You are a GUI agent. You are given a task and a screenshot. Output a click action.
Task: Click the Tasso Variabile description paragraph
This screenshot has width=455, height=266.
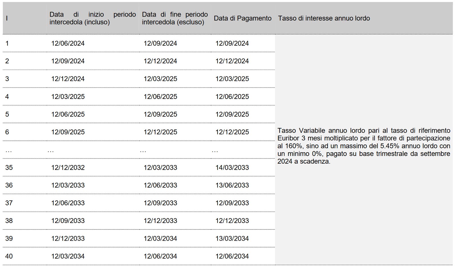point(364,146)
